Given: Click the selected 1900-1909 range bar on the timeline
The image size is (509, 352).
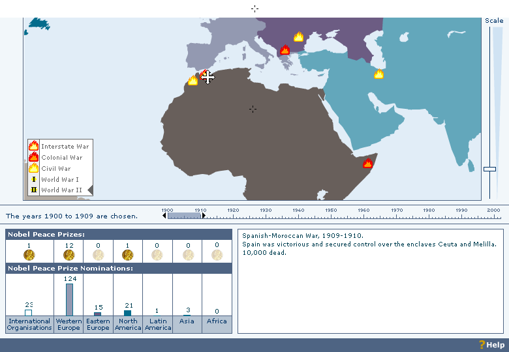Looking at the screenshot, I should pos(184,216).
